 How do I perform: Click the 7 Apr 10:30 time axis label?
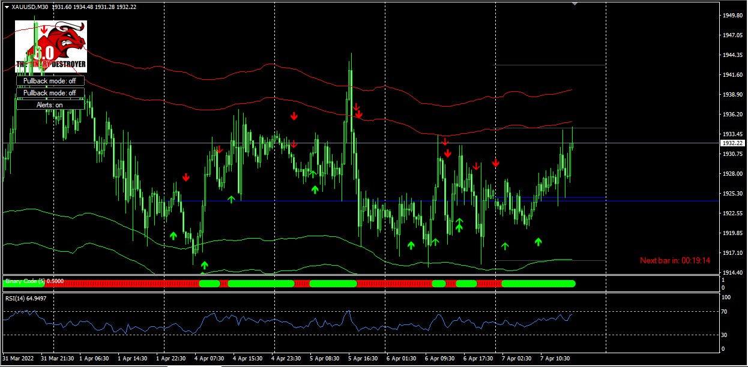pos(556,359)
